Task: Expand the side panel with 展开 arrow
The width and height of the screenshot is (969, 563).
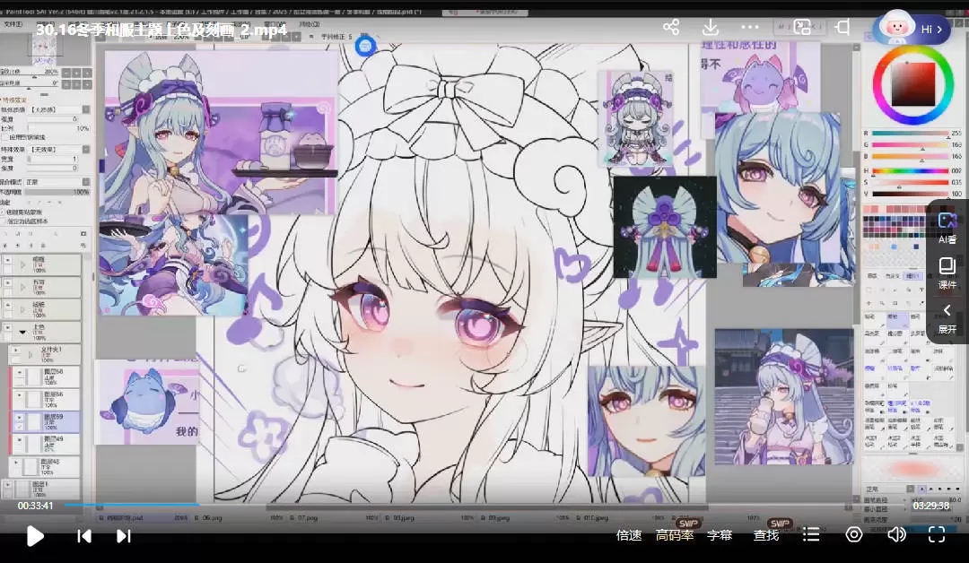Action: (x=947, y=318)
